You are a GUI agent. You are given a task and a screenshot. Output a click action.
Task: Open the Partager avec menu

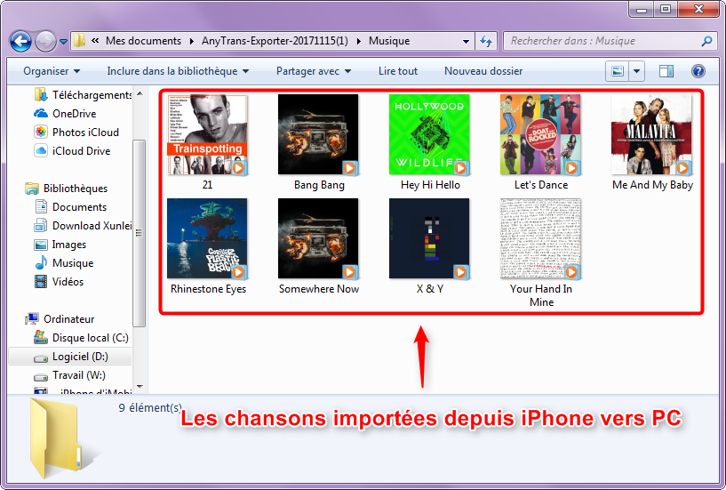[314, 71]
